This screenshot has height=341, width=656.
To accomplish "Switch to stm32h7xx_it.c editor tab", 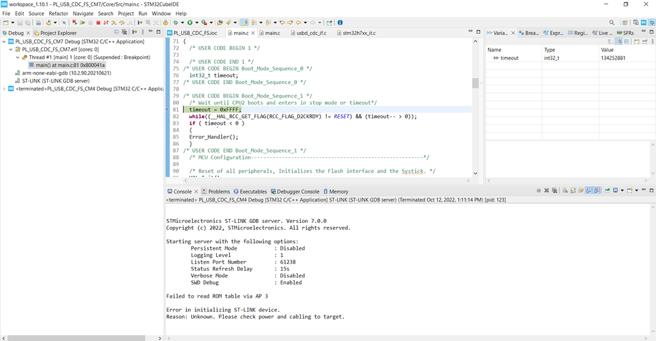I will pos(356,33).
